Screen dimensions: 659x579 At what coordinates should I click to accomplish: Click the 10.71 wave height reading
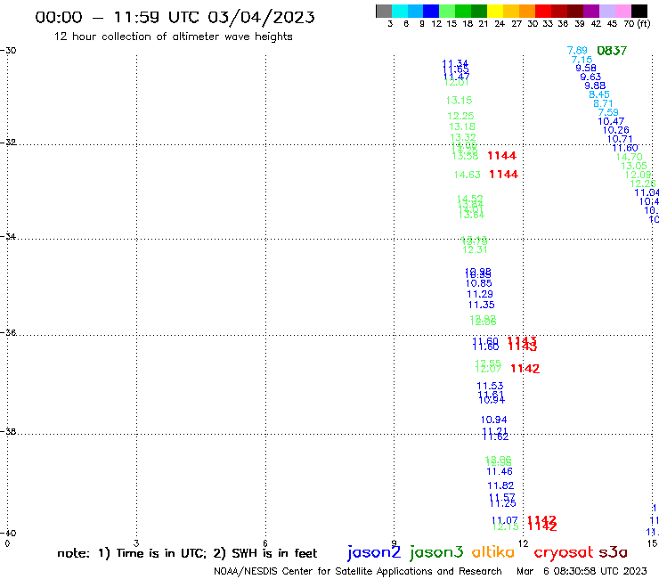620,139
